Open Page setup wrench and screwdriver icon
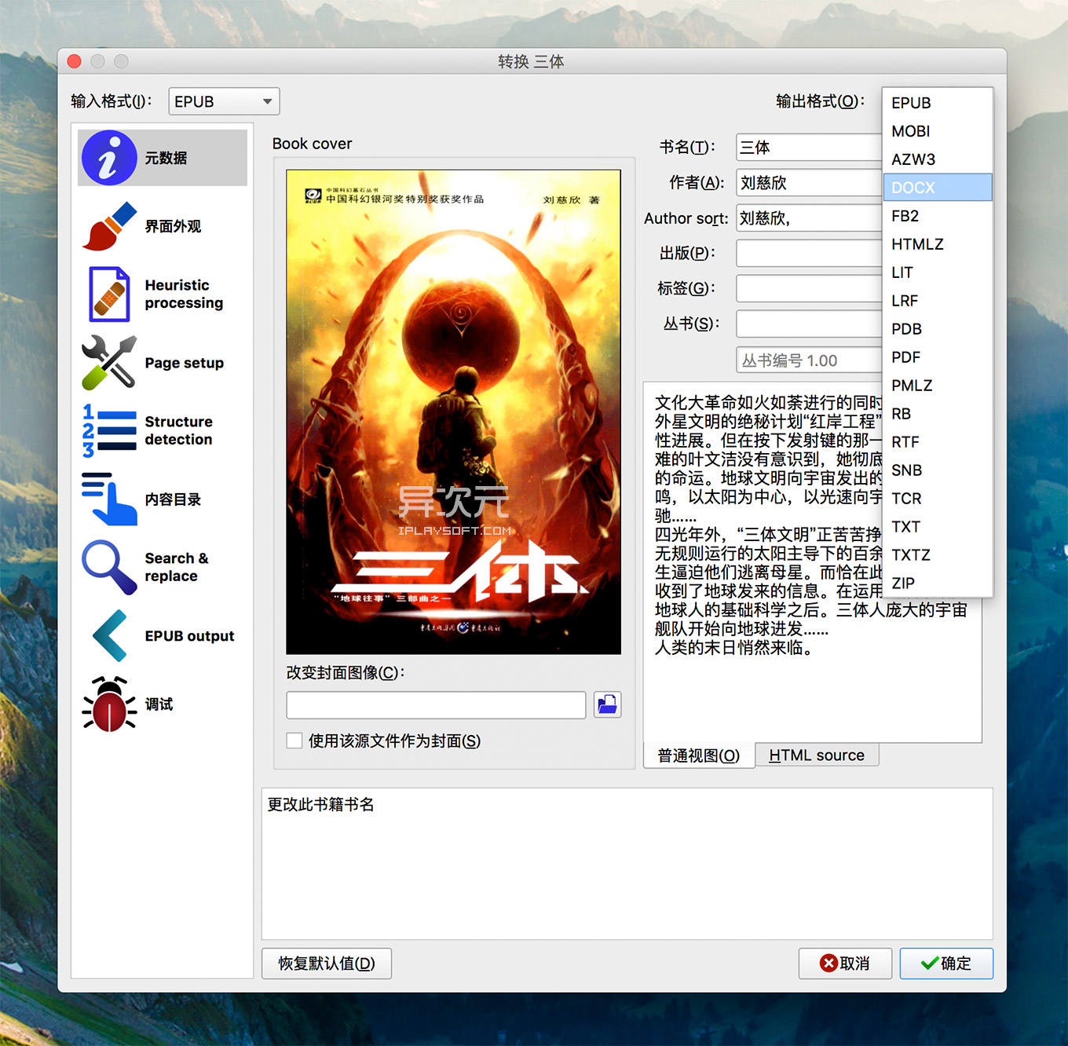 point(109,363)
